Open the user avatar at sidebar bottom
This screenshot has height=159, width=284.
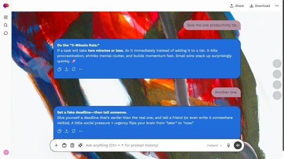click(x=6, y=152)
